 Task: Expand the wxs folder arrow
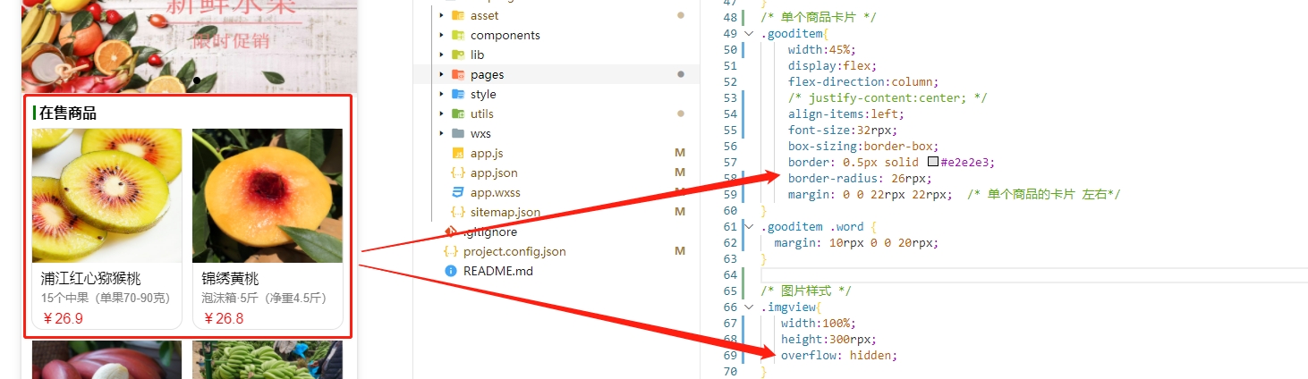tap(441, 133)
